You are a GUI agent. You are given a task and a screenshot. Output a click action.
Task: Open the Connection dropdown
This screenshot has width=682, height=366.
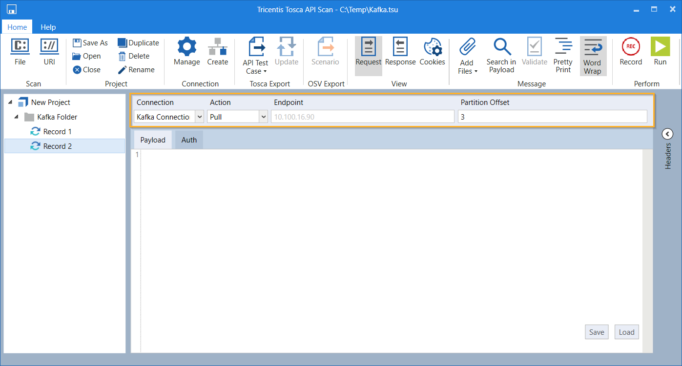tap(199, 117)
